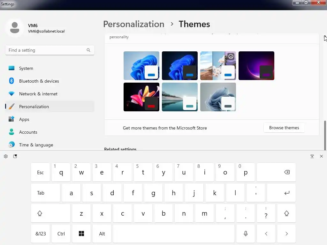Tap the microphone dictation key
Viewport: 327px width, 245px height.
coord(246,234)
